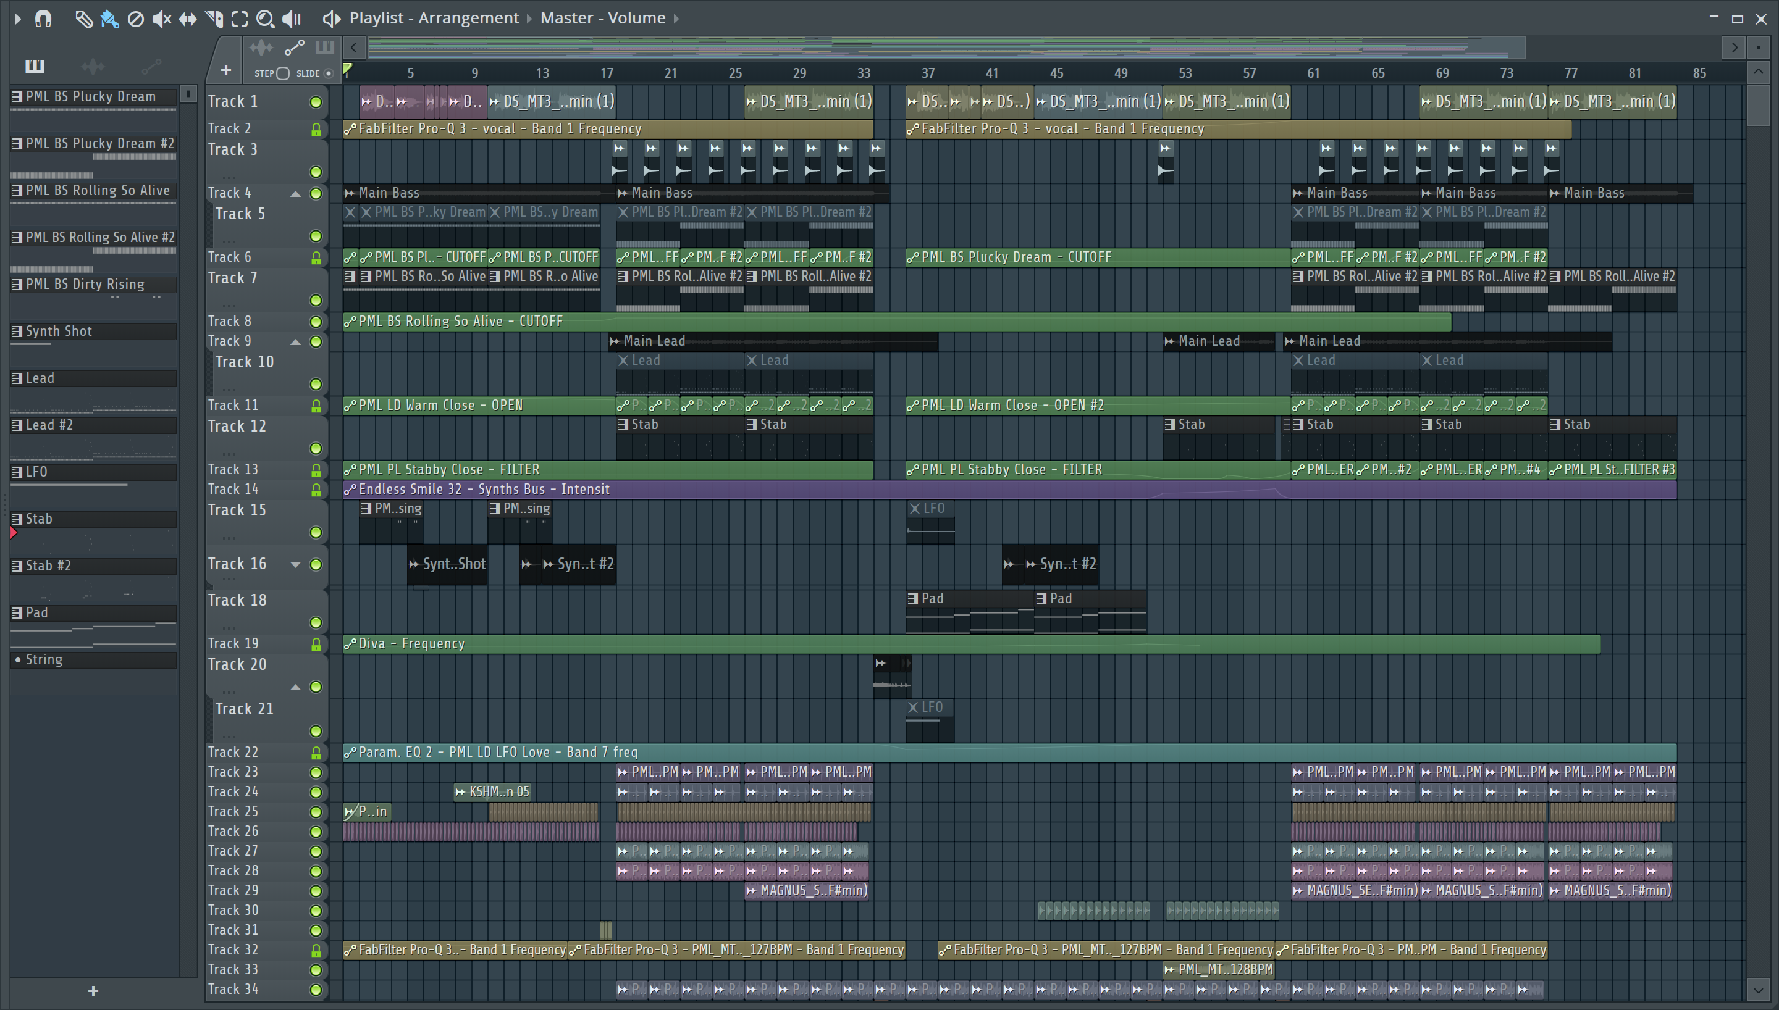This screenshot has height=1010, width=1779.
Task: Select KSHM..n 05 audio clip on Track 24
Action: (x=493, y=791)
